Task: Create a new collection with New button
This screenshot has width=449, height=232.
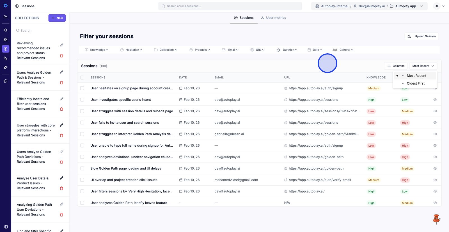Action: coord(57,18)
